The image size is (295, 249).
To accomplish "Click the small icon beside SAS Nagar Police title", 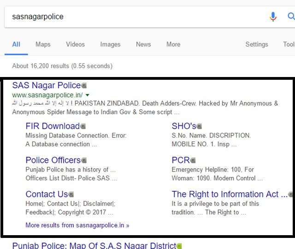I will tap(84, 86).
